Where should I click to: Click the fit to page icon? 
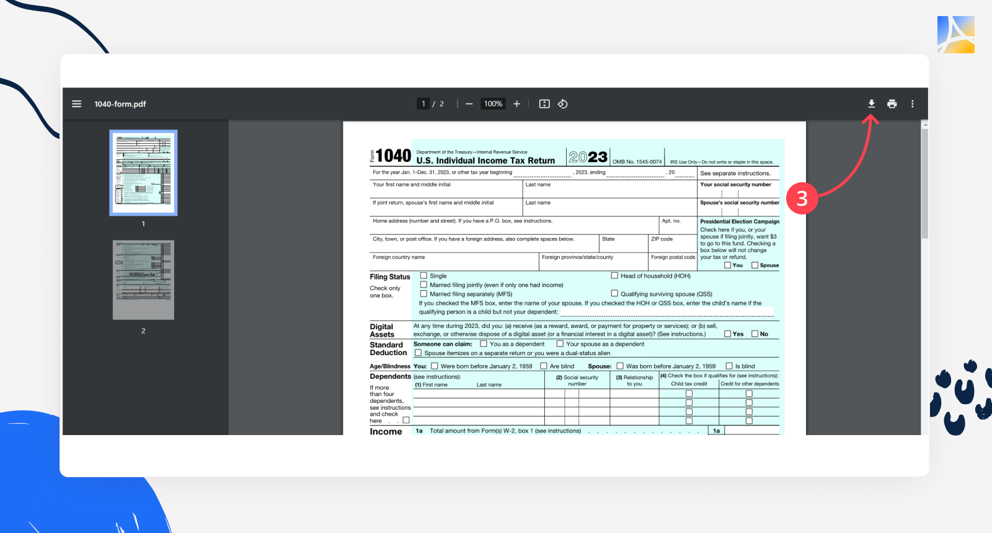click(x=544, y=104)
